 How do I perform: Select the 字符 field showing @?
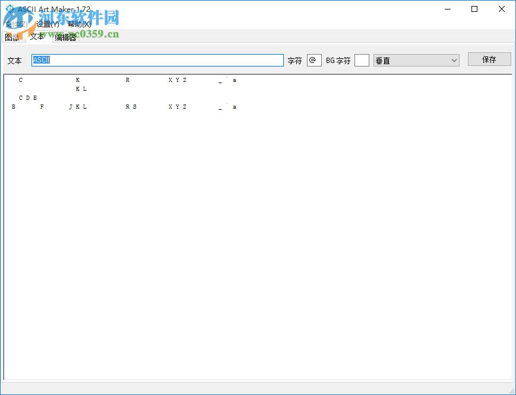(314, 60)
